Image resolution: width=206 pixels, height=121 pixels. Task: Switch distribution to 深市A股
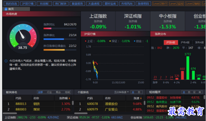[x=199, y=42]
